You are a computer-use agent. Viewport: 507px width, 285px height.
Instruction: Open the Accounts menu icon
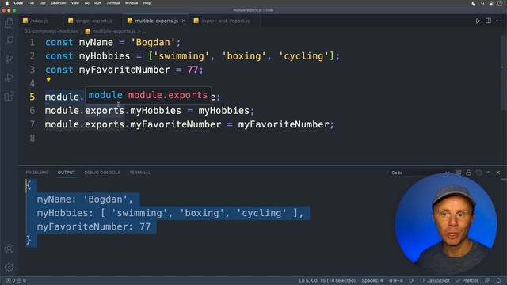(9, 249)
